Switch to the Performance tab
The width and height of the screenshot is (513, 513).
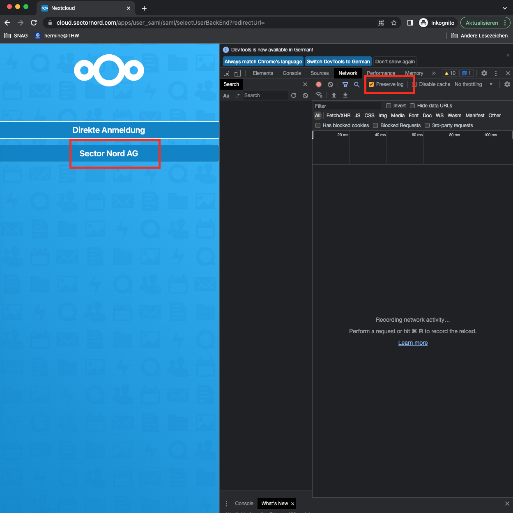click(381, 73)
